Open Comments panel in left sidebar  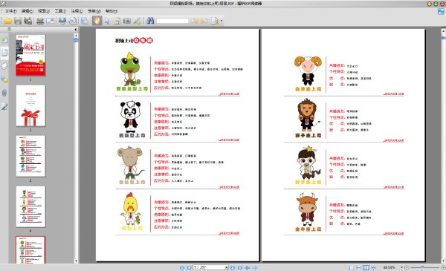pyautogui.click(x=4, y=80)
